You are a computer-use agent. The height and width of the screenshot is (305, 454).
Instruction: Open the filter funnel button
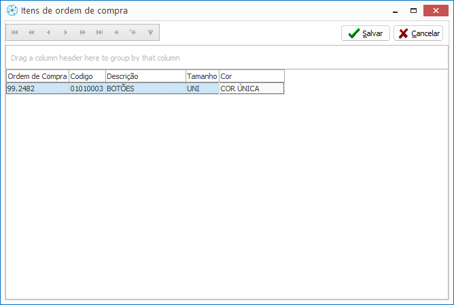point(150,33)
